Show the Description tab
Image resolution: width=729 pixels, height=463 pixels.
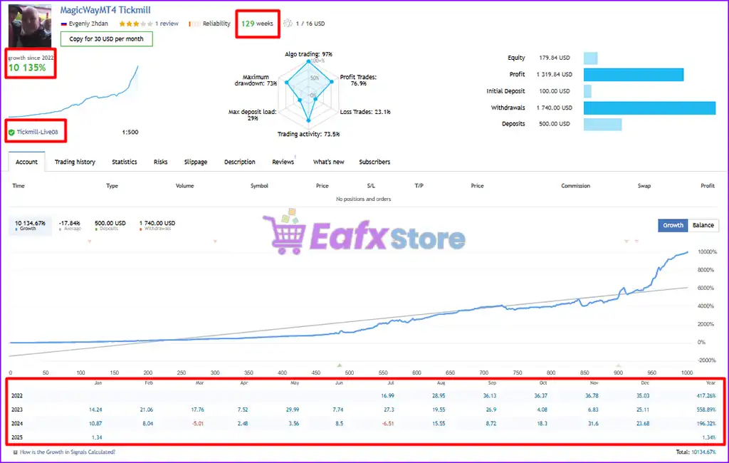pos(240,162)
